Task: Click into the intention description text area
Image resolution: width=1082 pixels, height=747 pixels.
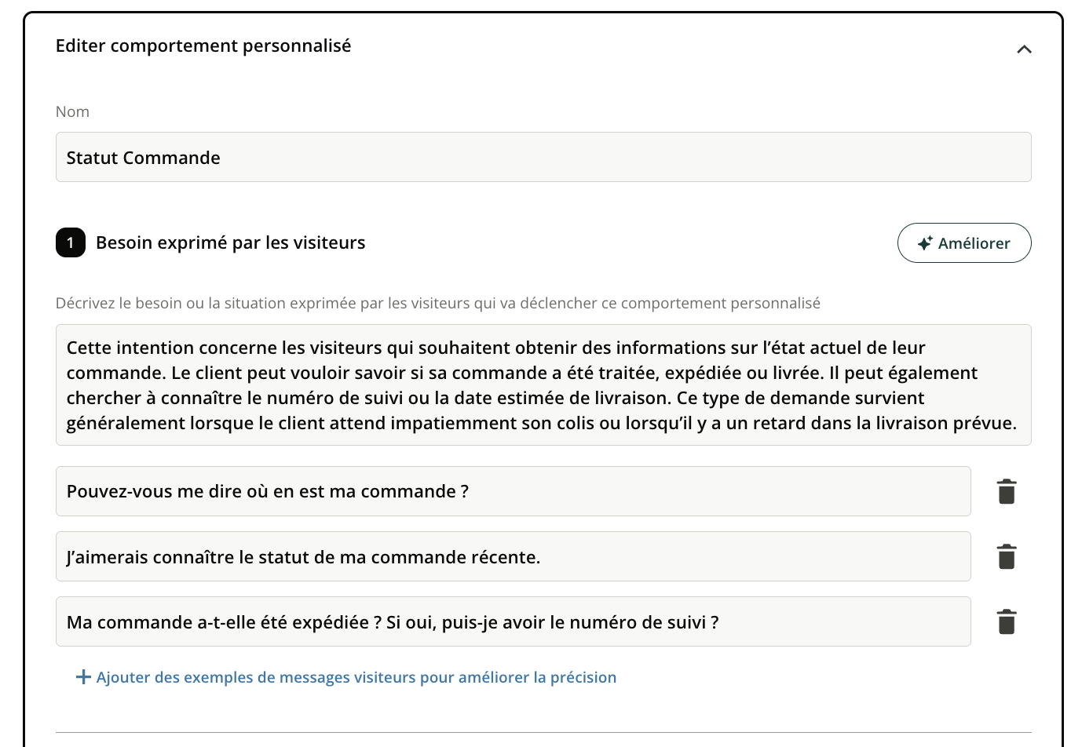Action: tap(543, 385)
